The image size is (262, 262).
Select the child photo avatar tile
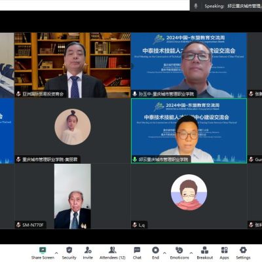point(73,127)
